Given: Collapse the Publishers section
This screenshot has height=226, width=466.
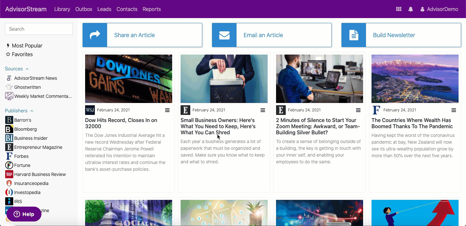Looking at the screenshot, I should pos(19,111).
